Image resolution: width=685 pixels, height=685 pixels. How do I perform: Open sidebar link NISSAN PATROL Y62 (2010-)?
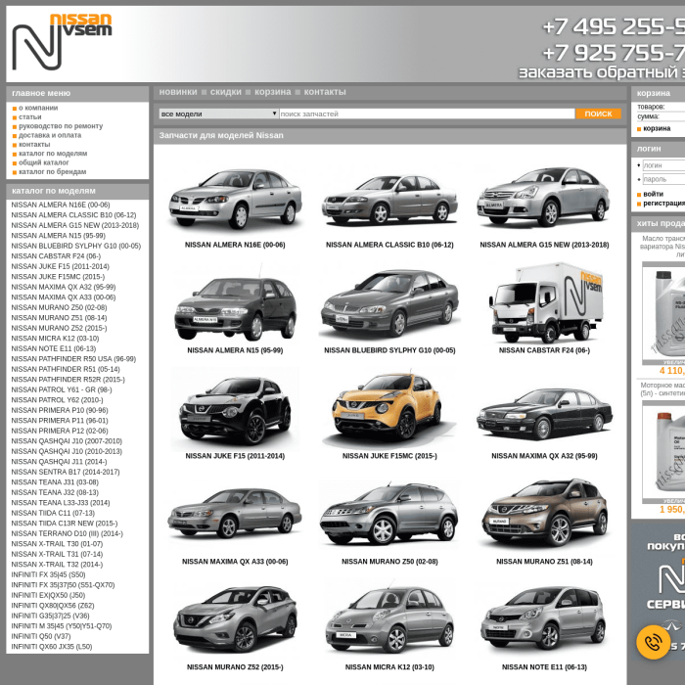[x=57, y=400]
